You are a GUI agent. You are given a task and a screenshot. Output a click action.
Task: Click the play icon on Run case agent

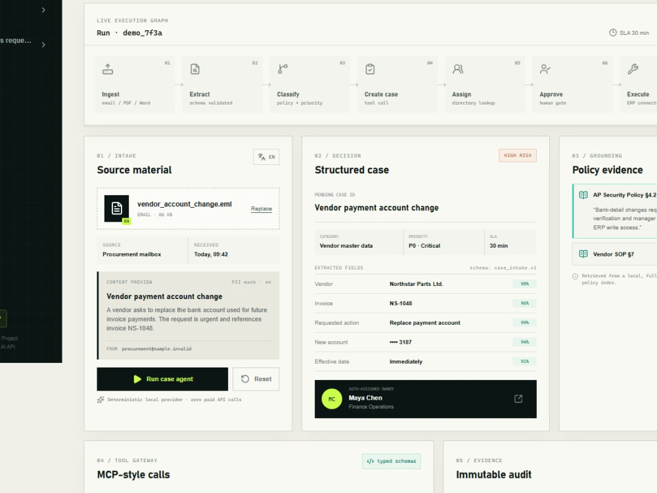137,379
